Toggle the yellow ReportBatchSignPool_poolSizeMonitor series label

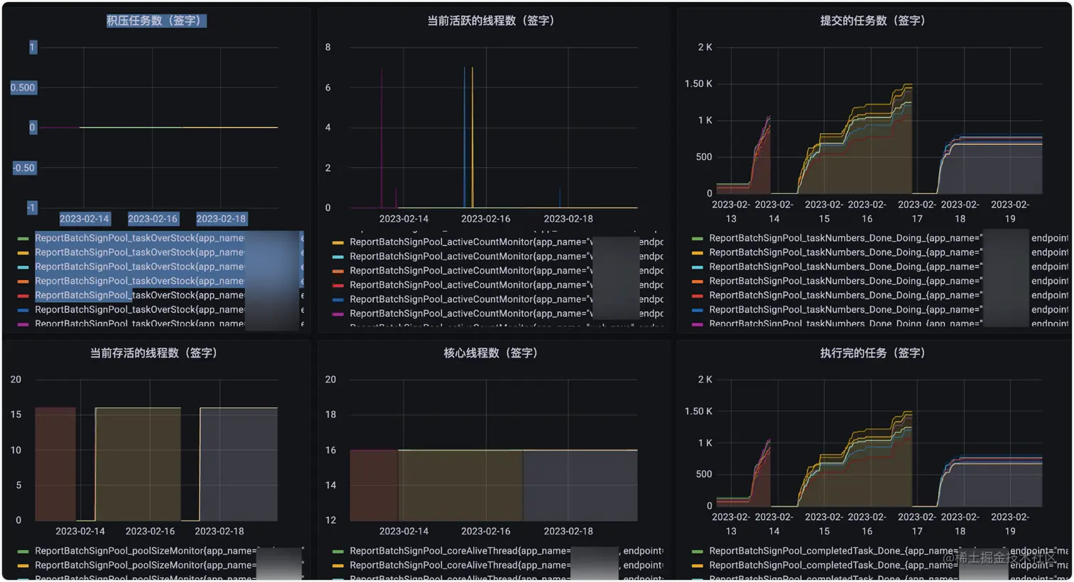(146, 565)
